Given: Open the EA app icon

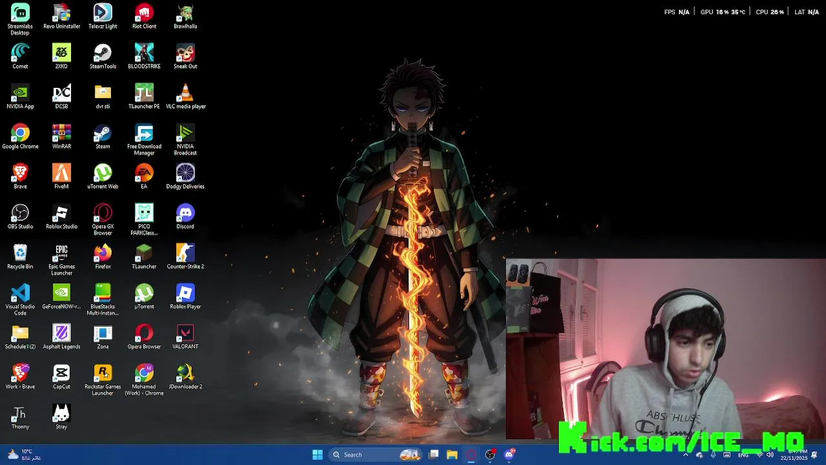Looking at the screenshot, I should click(144, 177).
